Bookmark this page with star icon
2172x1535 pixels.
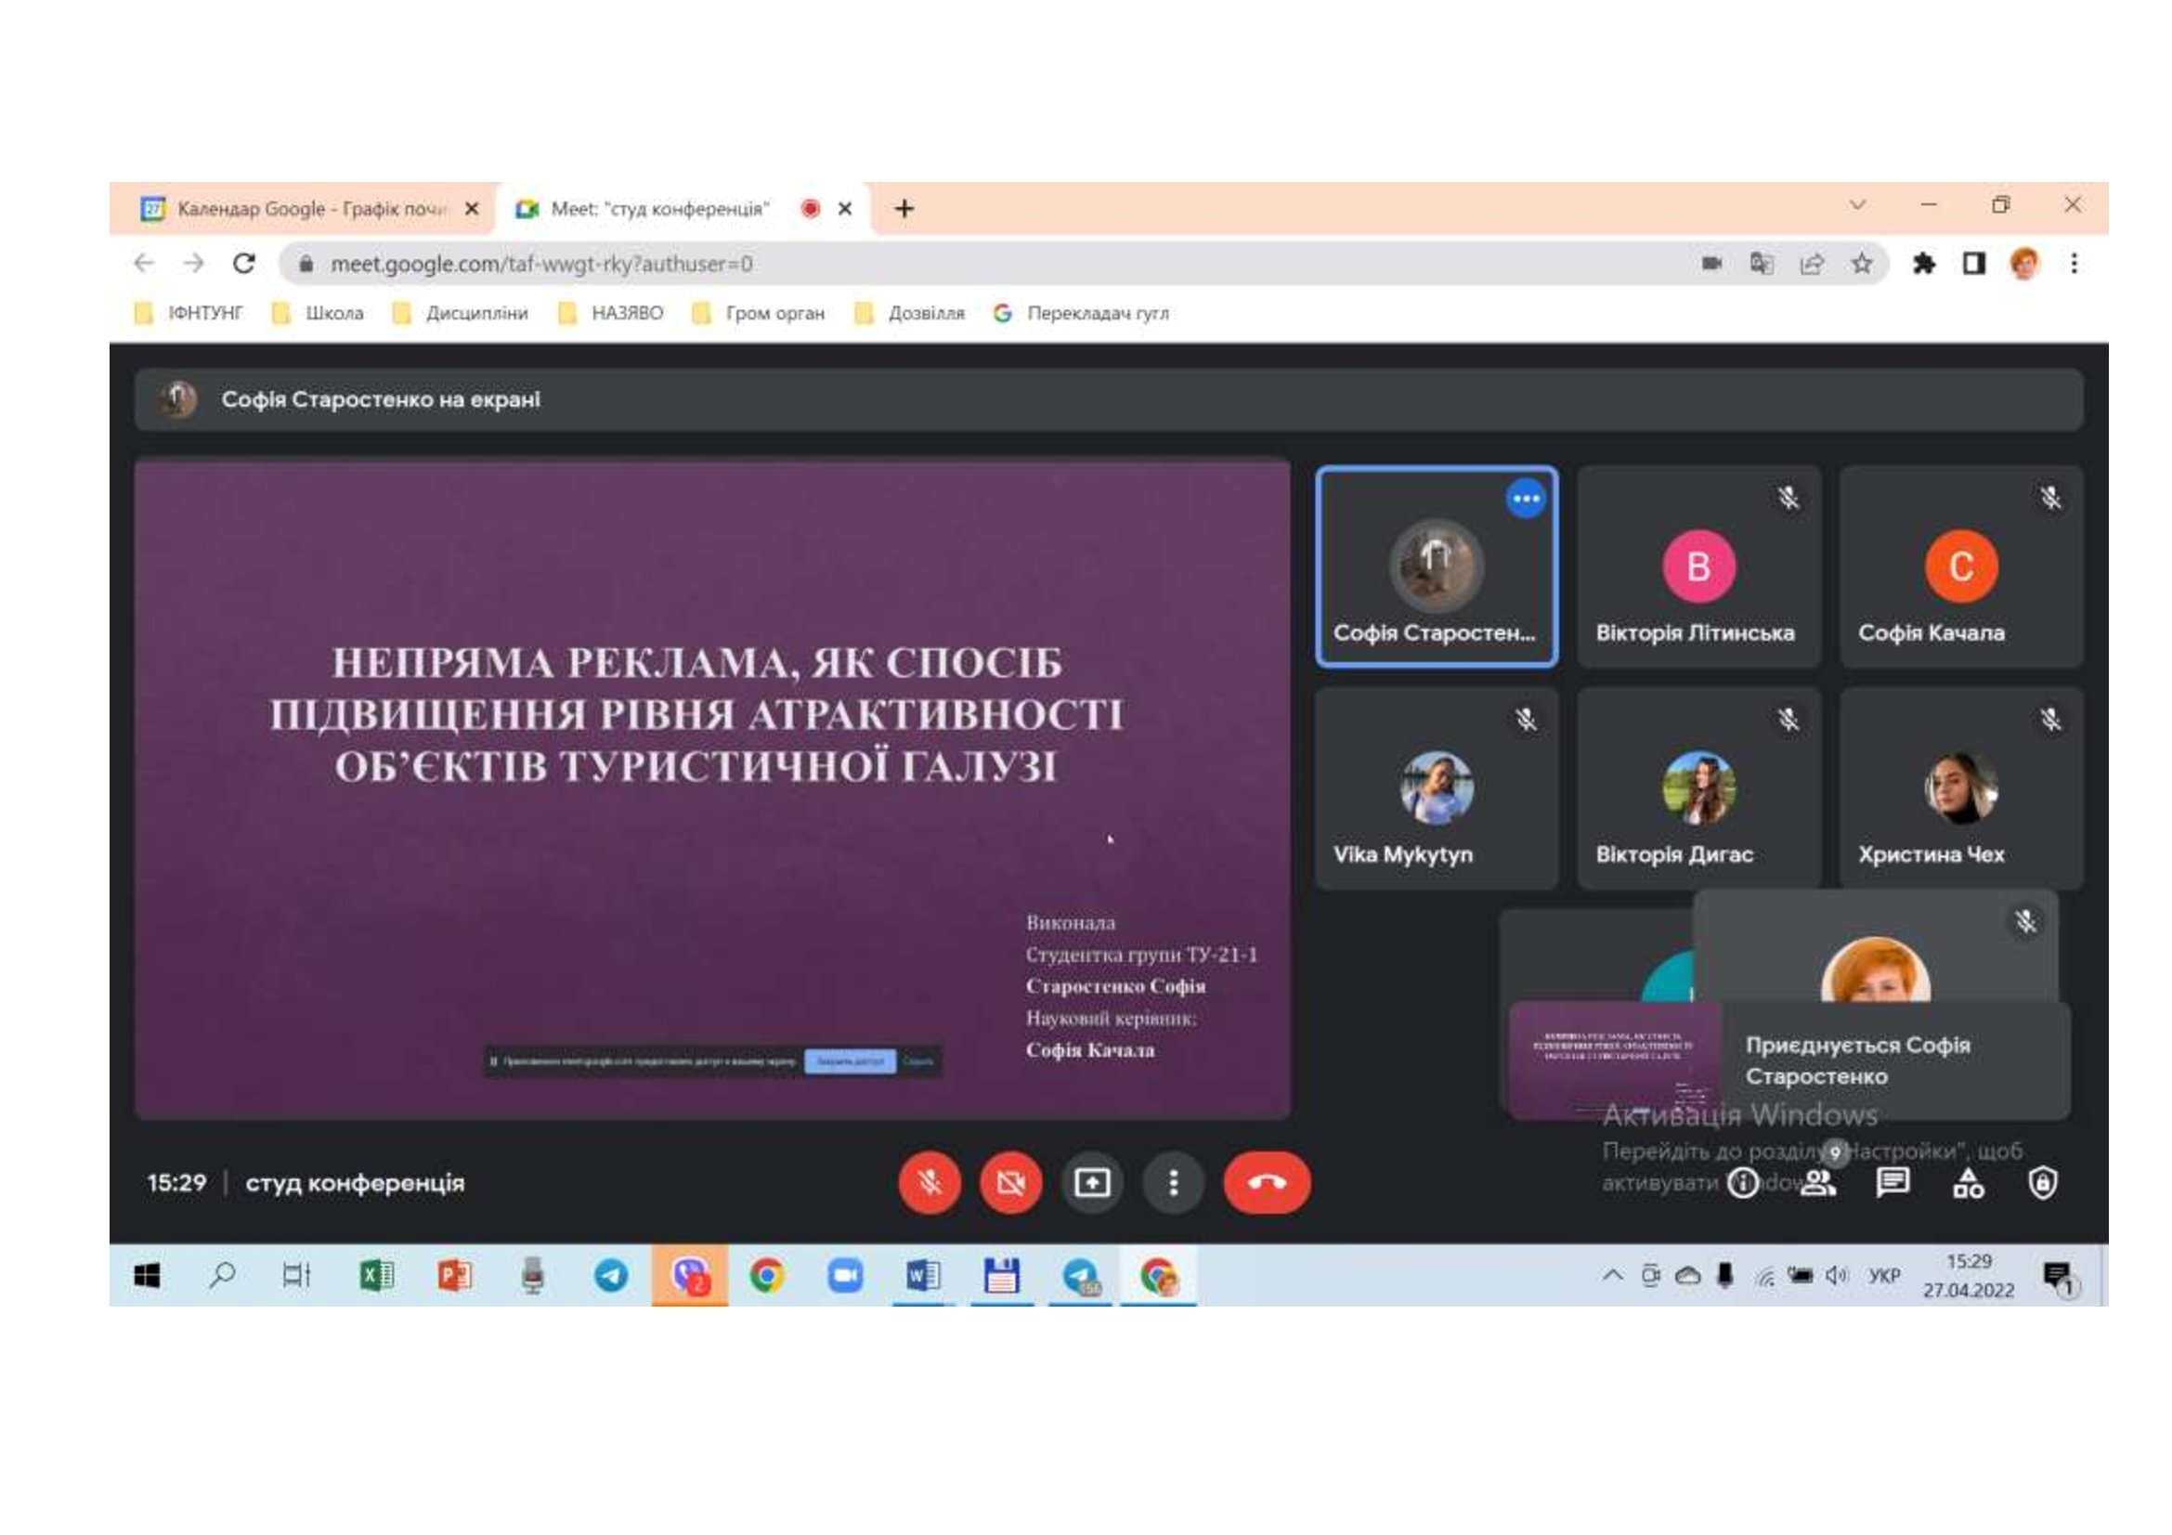tap(1861, 264)
